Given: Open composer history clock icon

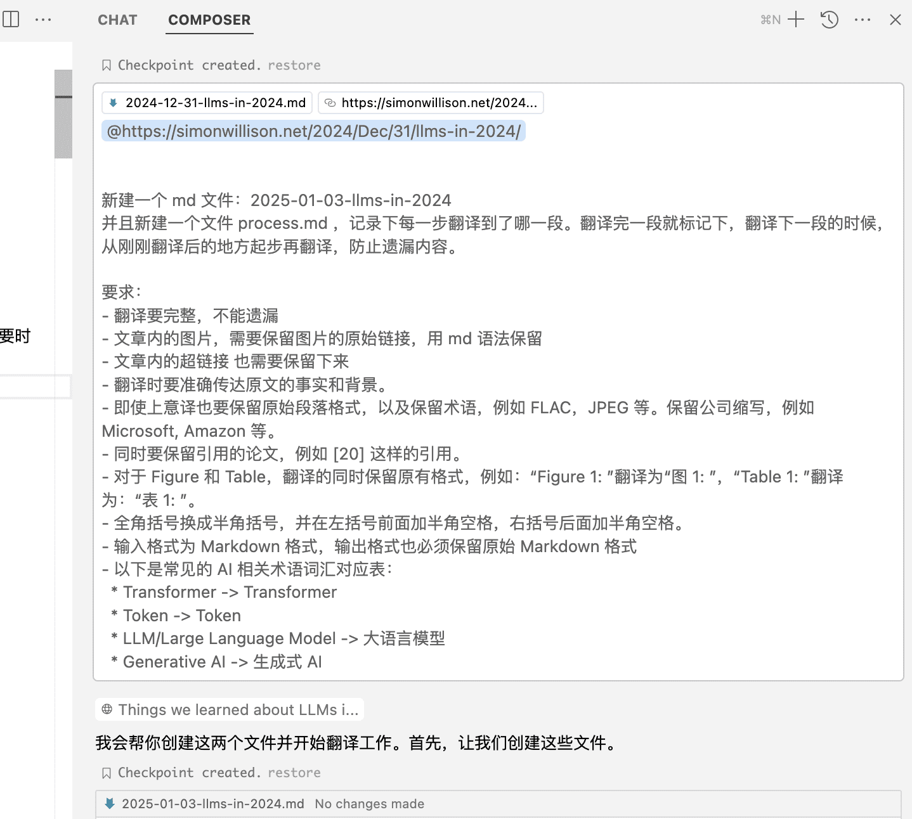Looking at the screenshot, I should 830,20.
